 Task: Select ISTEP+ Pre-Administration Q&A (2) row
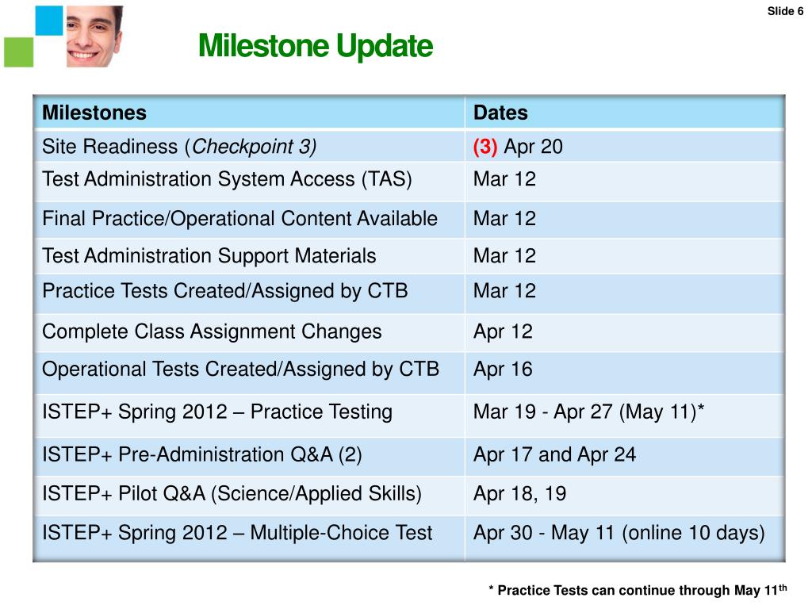tap(409, 456)
